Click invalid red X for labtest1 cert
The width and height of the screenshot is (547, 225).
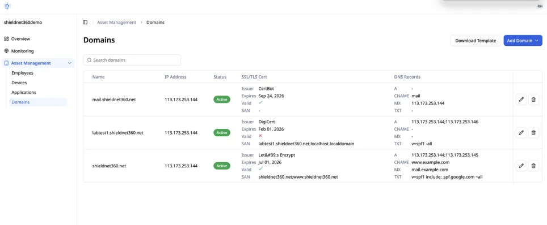point(260,136)
